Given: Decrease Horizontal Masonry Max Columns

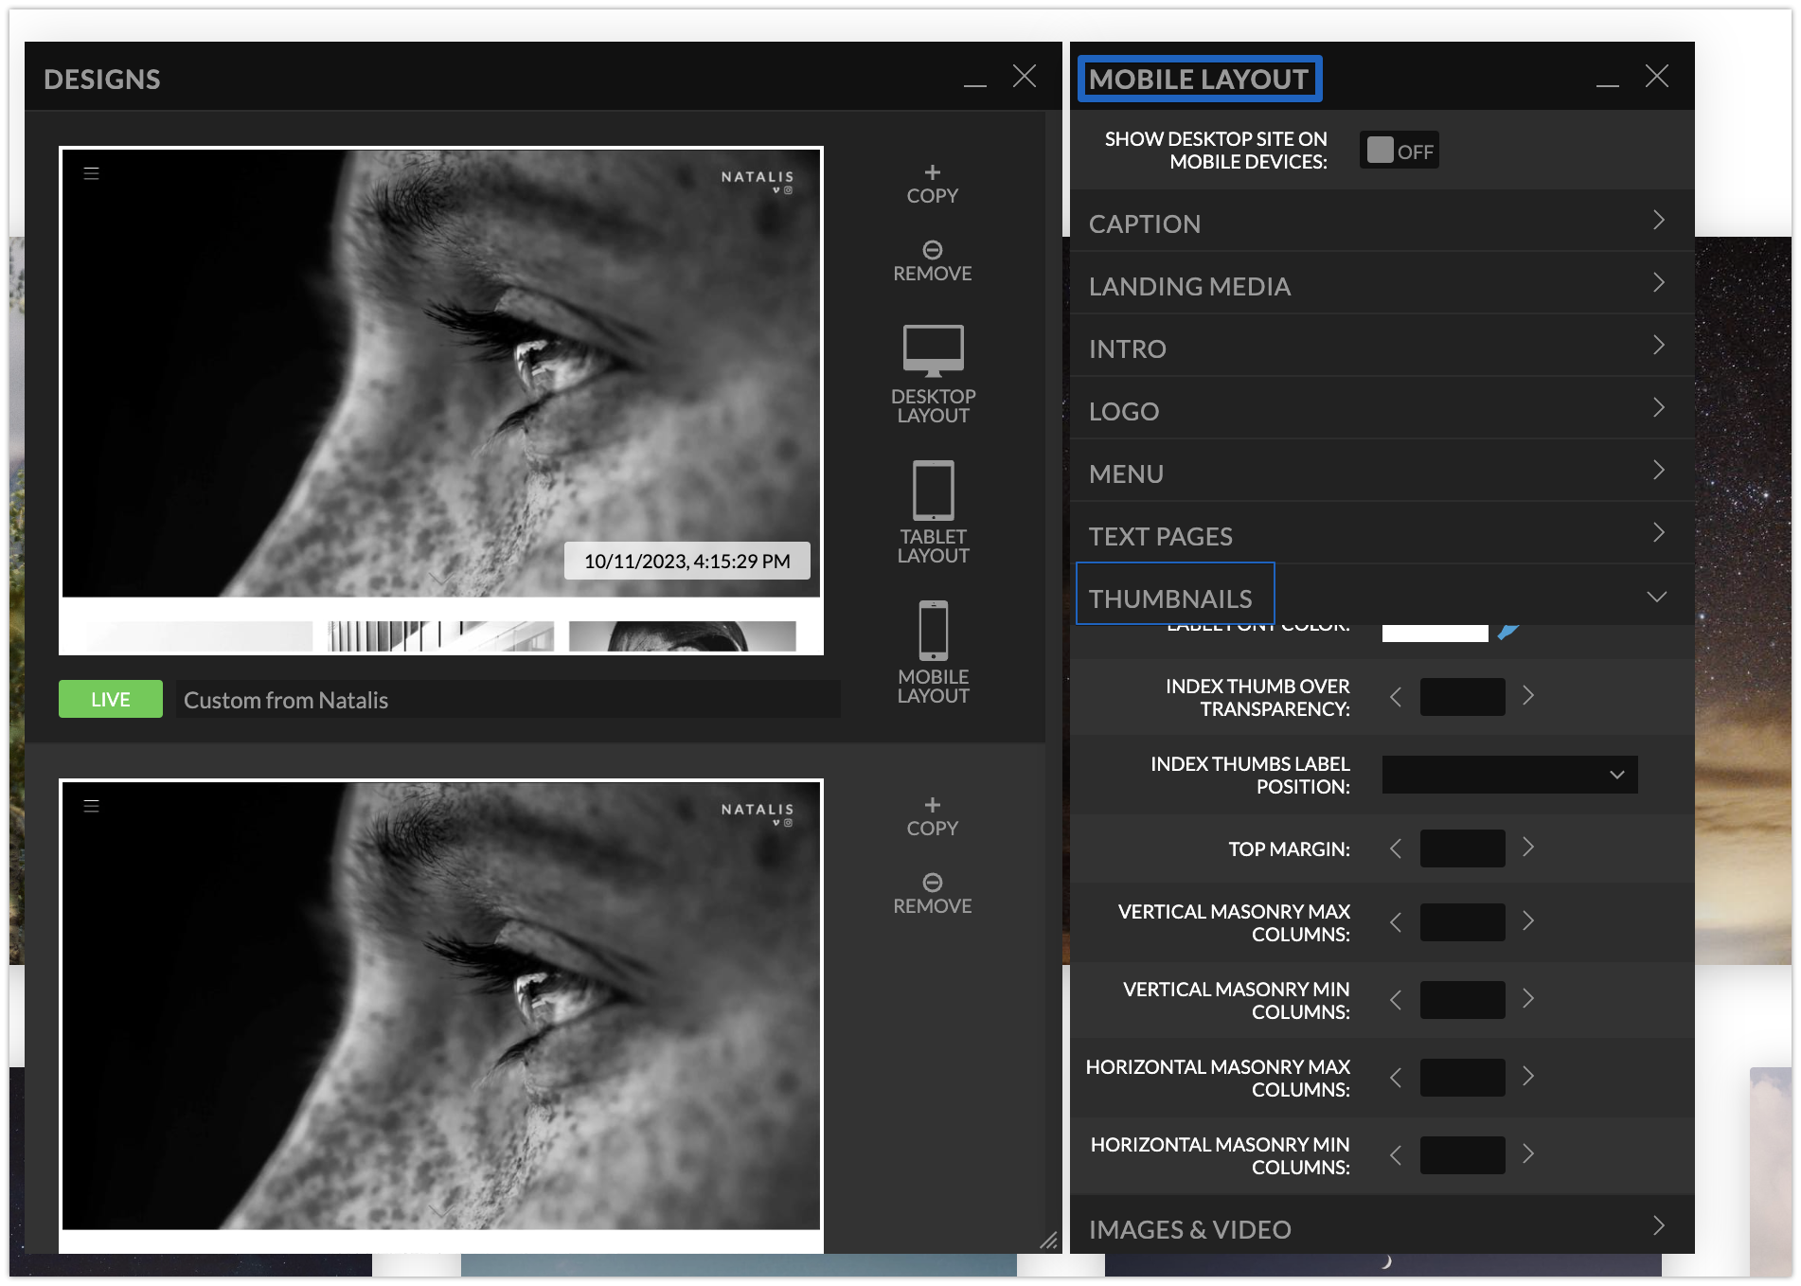Looking at the screenshot, I should 1396,1078.
